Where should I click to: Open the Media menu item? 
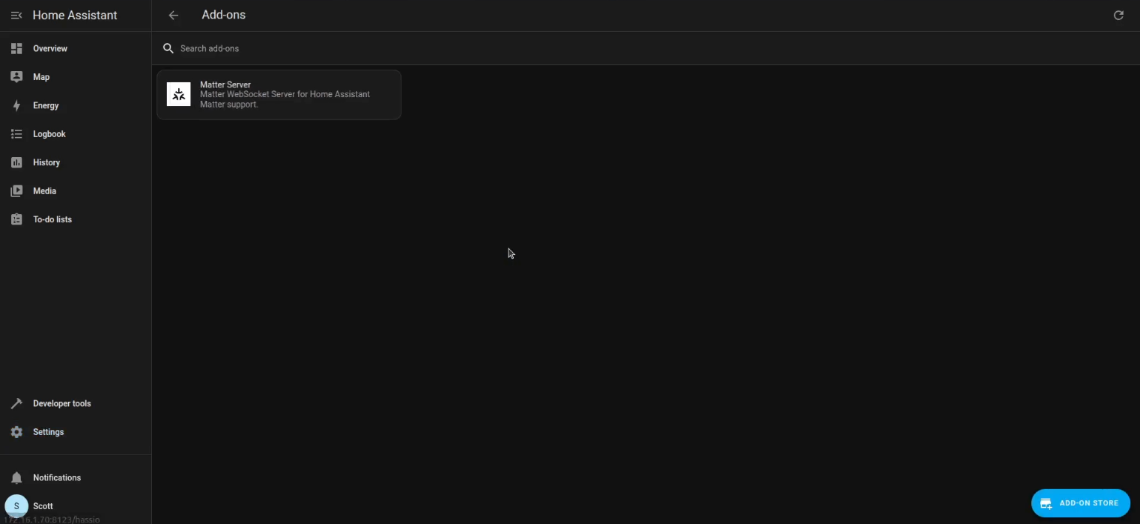click(76, 191)
